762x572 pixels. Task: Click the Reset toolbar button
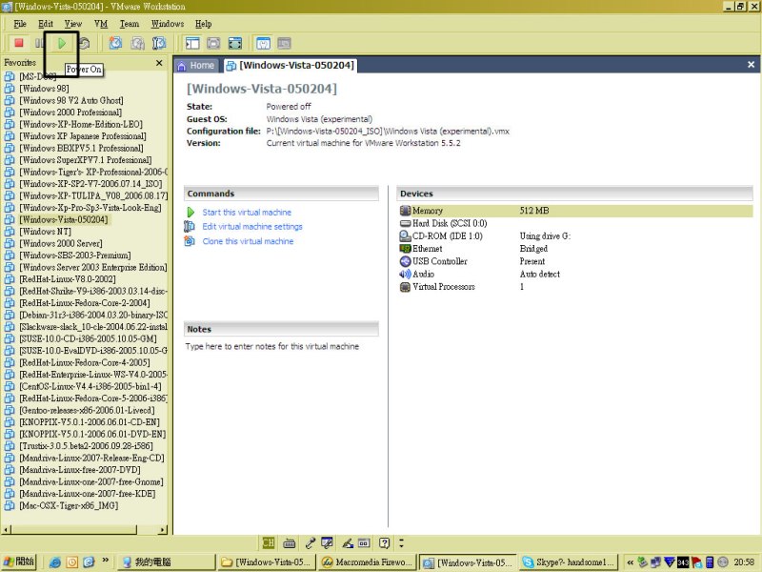pos(84,43)
